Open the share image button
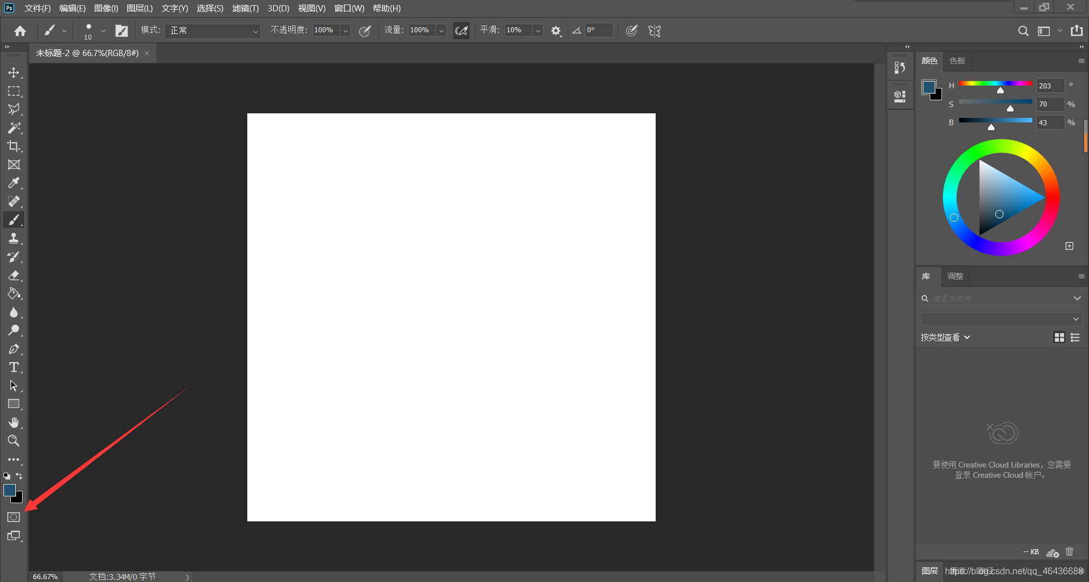 click(1077, 31)
